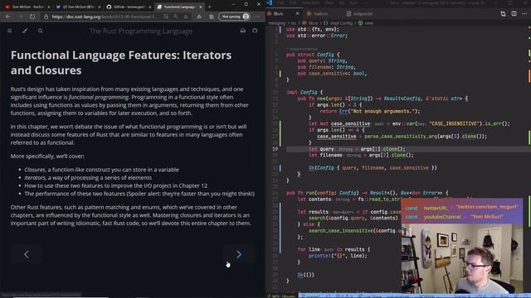Open lib.rs breadcrumb in VS Code
The width and height of the screenshot is (531, 298).
click(x=310, y=23)
